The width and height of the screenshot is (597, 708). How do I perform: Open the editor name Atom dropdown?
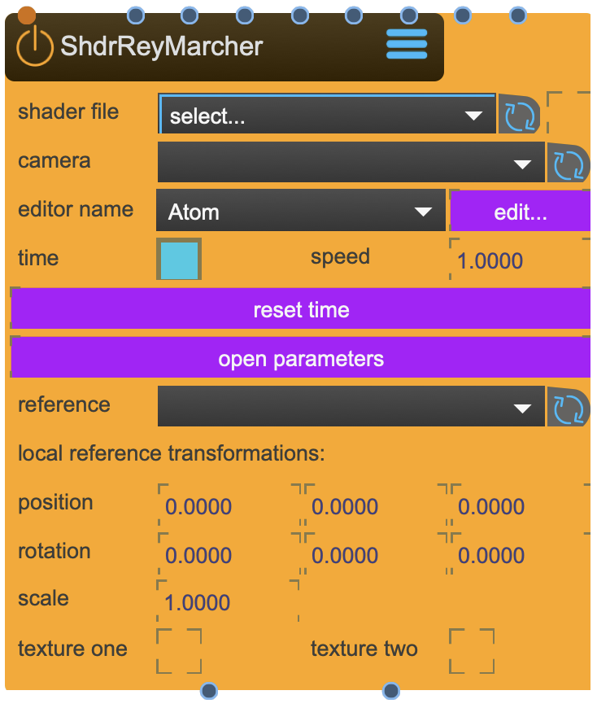pyautogui.click(x=301, y=211)
